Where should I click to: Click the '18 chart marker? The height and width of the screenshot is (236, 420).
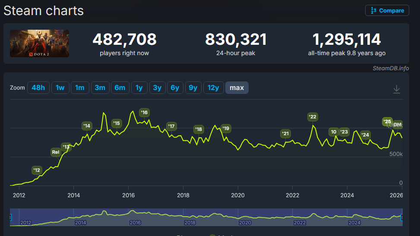pos(199,129)
